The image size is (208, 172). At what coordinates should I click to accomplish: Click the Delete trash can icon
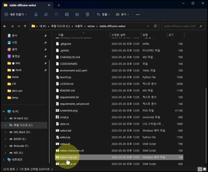pos(87,15)
